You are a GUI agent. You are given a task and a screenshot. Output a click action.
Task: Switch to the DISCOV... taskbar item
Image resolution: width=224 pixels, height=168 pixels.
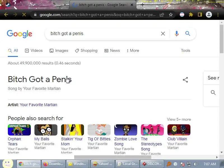coord(152,164)
